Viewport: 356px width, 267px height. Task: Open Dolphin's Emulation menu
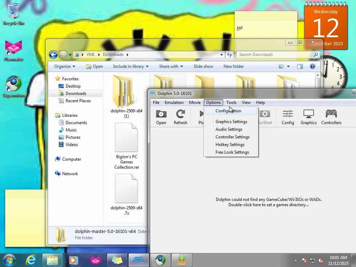(x=174, y=103)
